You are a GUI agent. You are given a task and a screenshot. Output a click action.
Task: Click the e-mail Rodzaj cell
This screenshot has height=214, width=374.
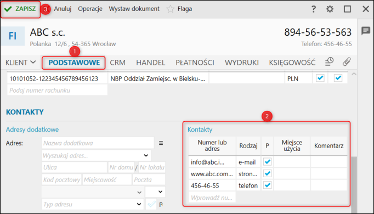[248, 162]
